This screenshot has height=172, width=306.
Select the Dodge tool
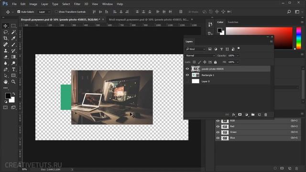tap(13, 63)
